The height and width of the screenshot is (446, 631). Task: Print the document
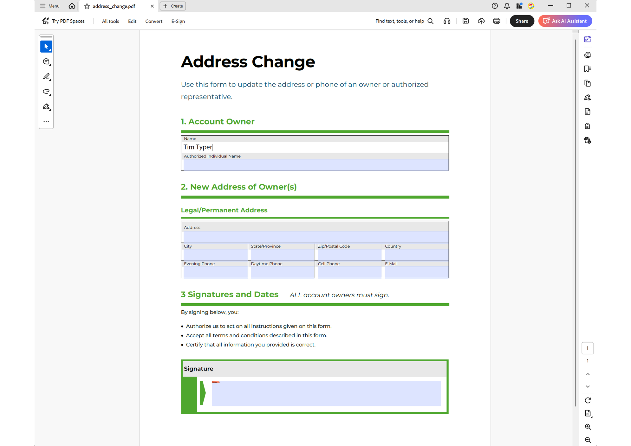pos(497,21)
